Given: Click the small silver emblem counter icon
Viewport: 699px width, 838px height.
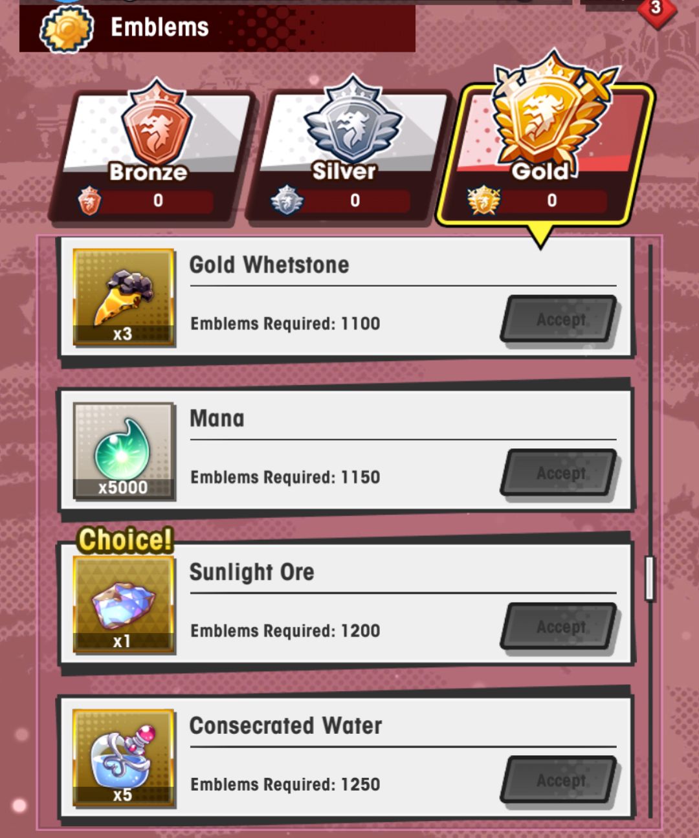Looking at the screenshot, I should coord(287,201).
